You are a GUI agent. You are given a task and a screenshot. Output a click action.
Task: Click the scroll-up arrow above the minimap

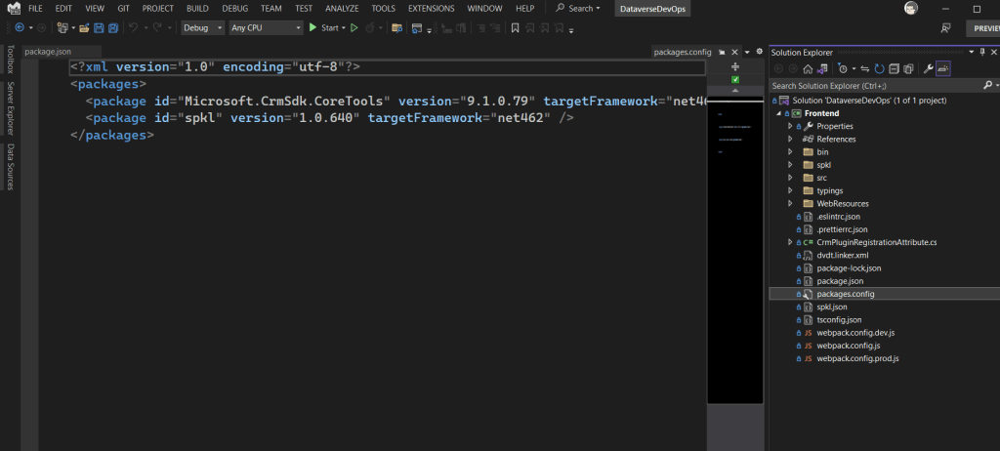pyautogui.click(x=735, y=91)
